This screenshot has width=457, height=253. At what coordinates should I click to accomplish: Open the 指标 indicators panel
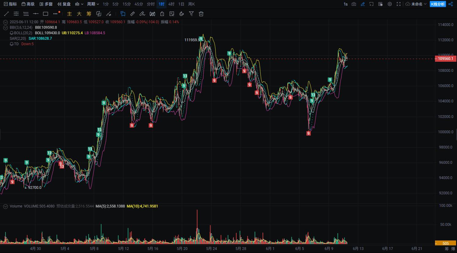click(x=10, y=4)
